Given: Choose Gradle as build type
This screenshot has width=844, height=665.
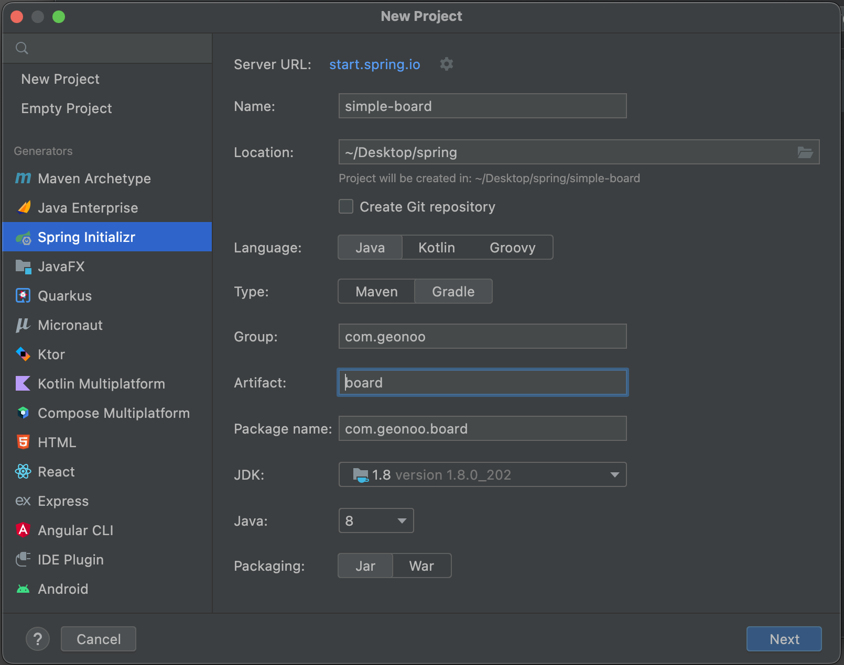Looking at the screenshot, I should click(453, 291).
